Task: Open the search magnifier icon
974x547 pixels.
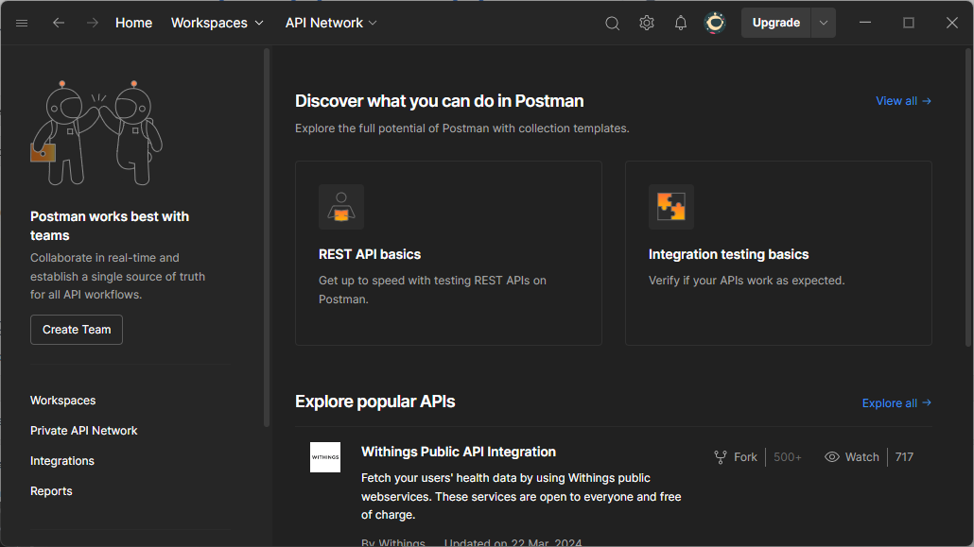Action: pyautogui.click(x=613, y=23)
